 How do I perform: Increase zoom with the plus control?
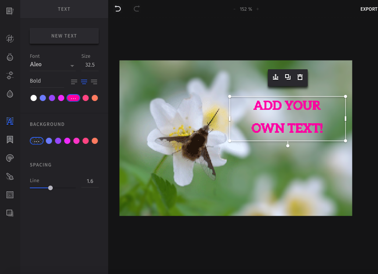(x=258, y=9)
